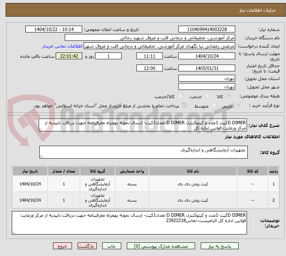286x256 pixels.
Task: Click the نام کالا column header
Action: coord(193,171)
